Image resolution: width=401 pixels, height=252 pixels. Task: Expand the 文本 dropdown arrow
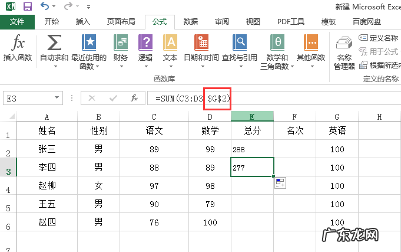(x=171, y=67)
